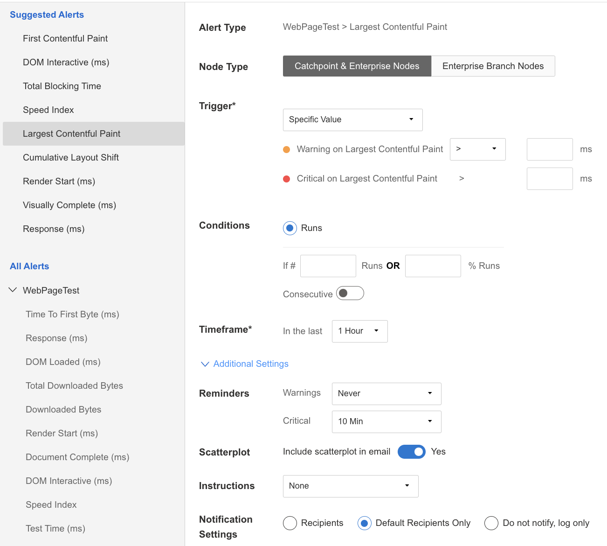This screenshot has height=546, width=607.
Task: Click 'Critical on Largest Contentful Paint' text
Action: pyautogui.click(x=367, y=179)
